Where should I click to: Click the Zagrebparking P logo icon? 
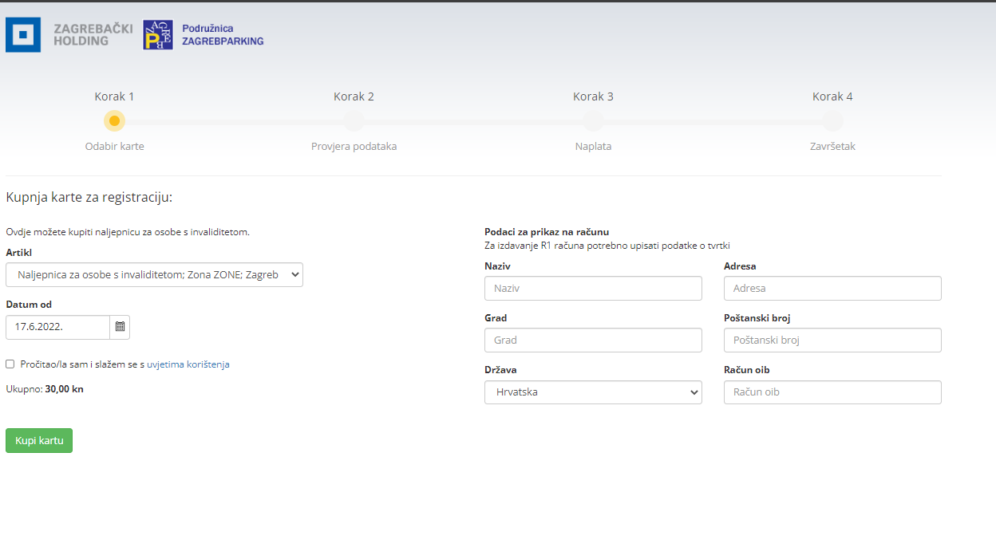pos(158,34)
